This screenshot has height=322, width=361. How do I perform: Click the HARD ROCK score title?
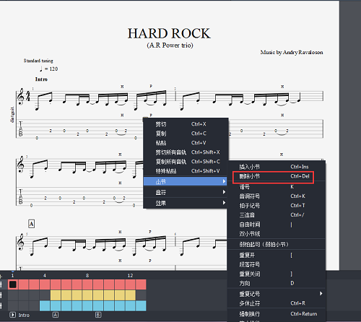click(169, 33)
